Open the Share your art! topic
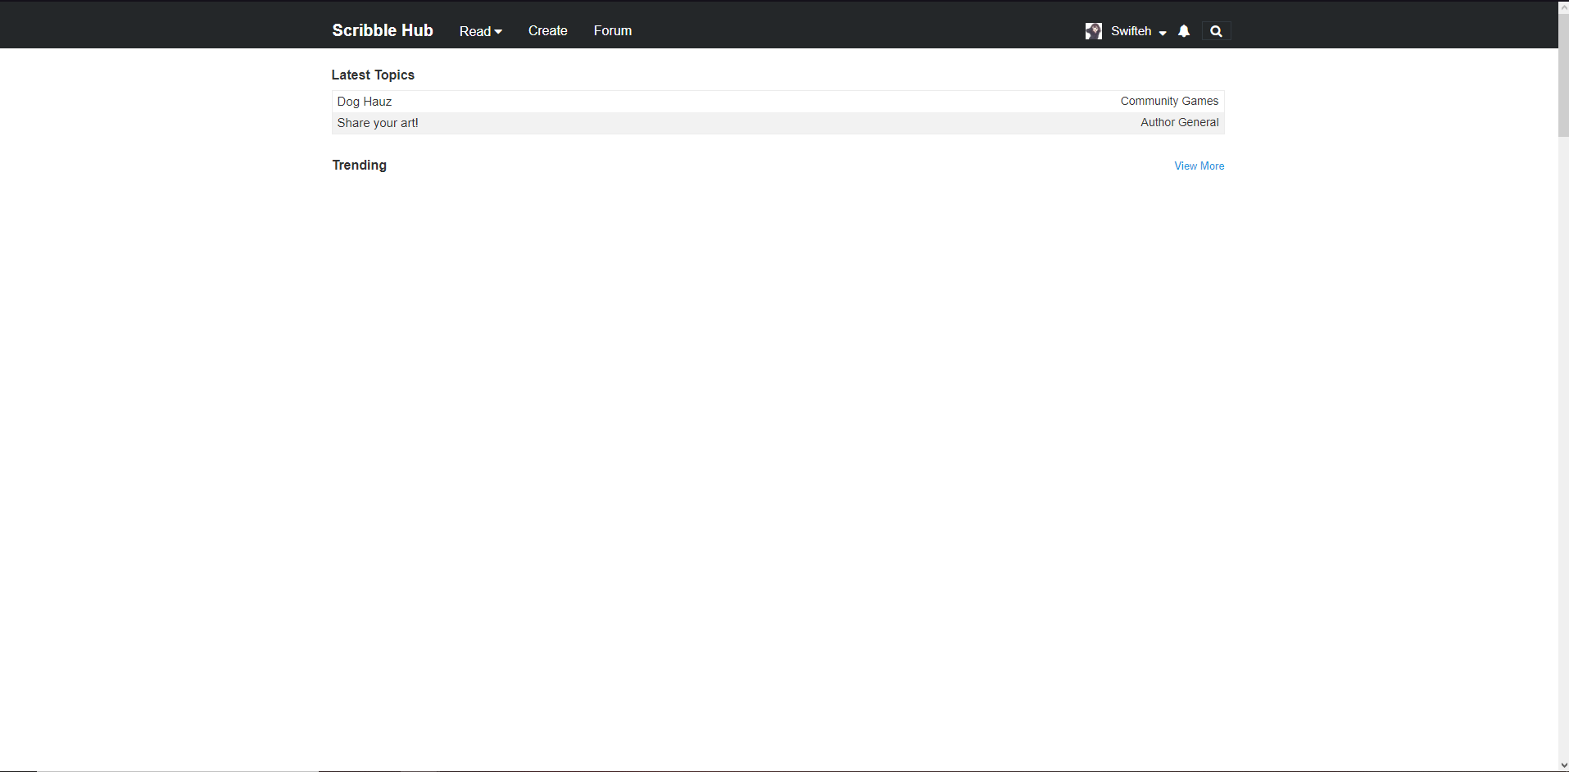The image size is (1569, 772). point(378,123)
